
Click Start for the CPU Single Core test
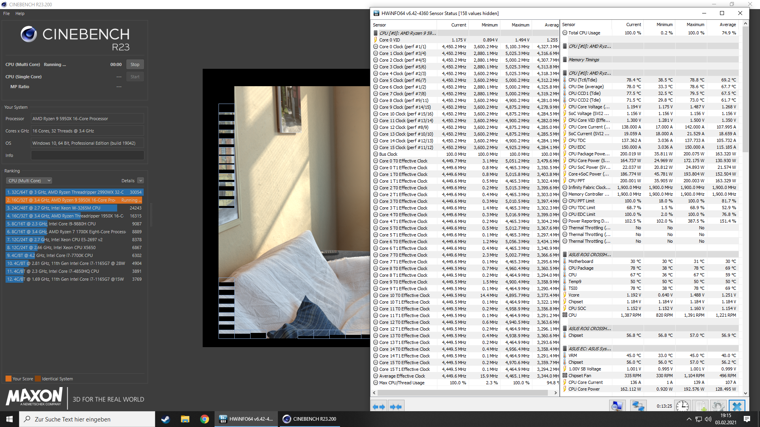coord(135,77)
